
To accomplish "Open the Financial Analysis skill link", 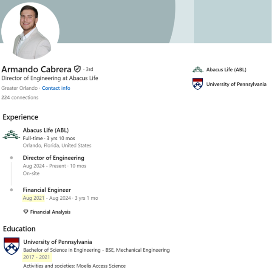I will coord(50,212).
